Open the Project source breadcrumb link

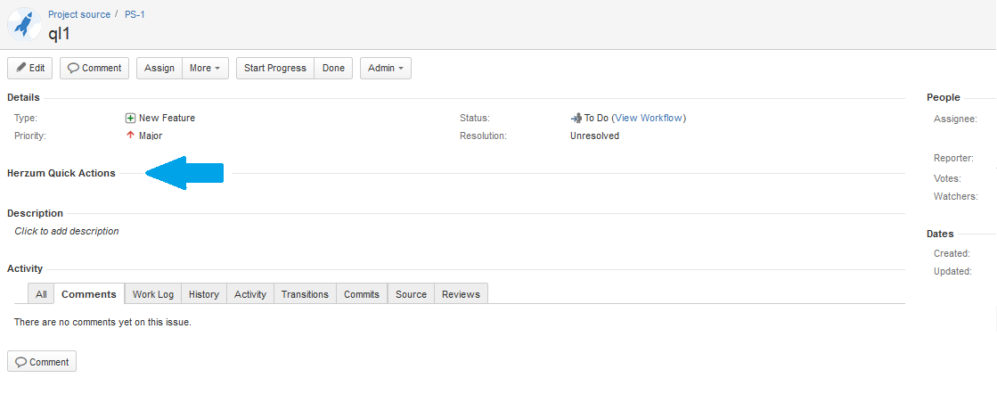(x=79, y=14)
